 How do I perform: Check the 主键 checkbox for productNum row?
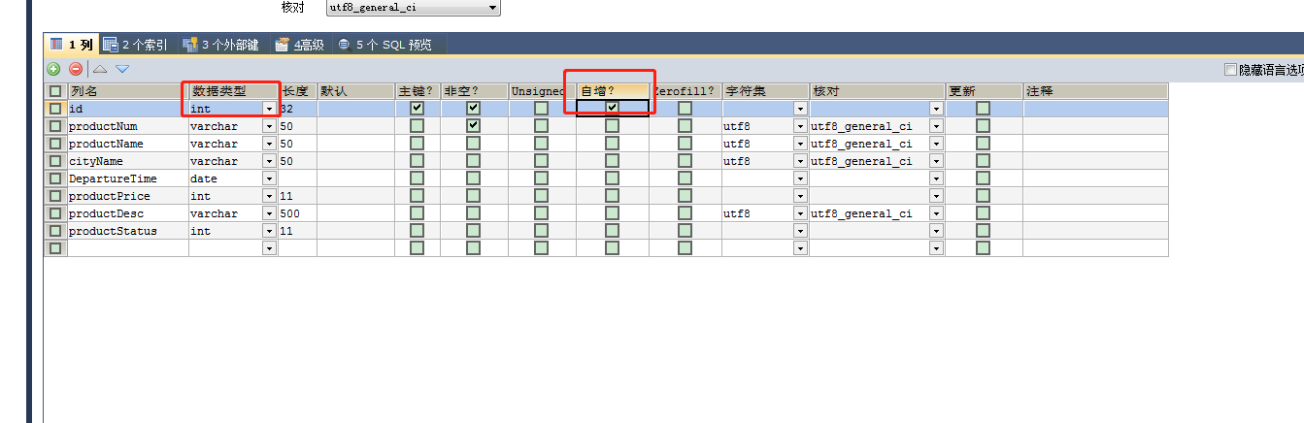(418, 126)
